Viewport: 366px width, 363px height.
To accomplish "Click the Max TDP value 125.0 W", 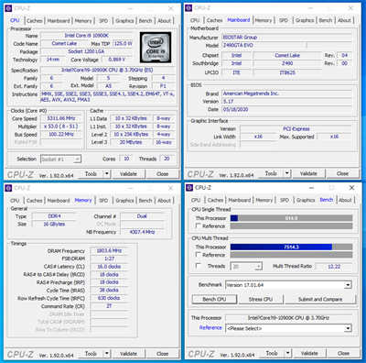I will [123, 43].
